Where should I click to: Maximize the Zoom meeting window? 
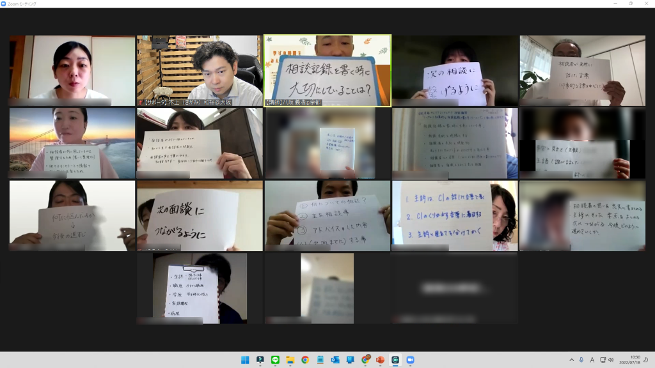pos(630,4)
